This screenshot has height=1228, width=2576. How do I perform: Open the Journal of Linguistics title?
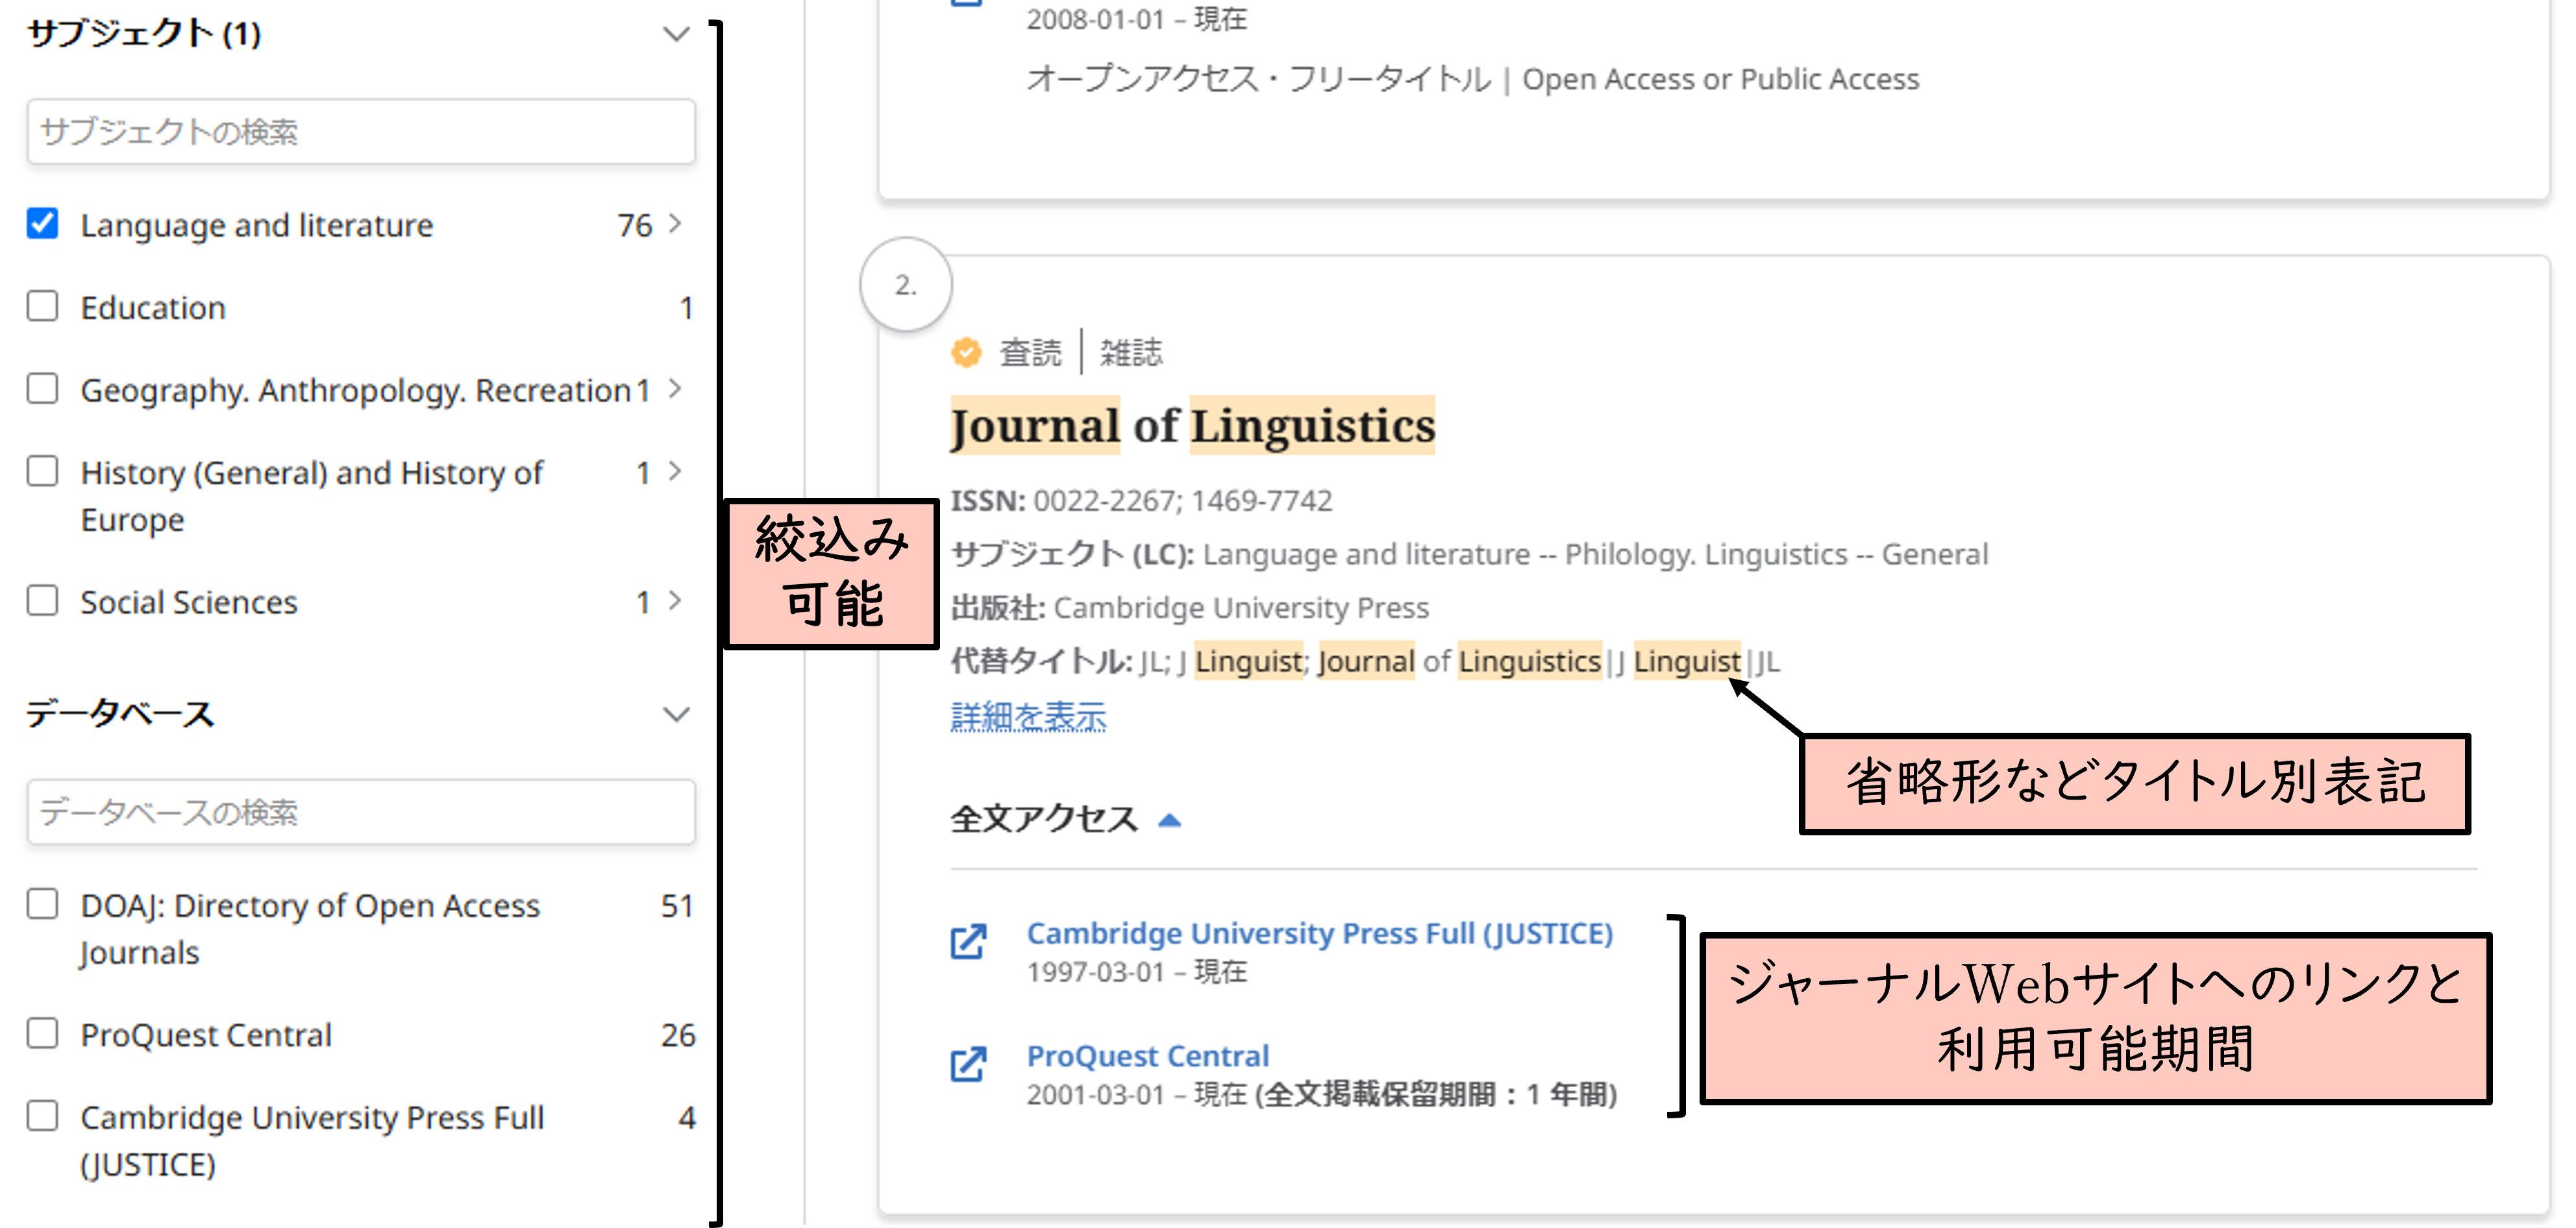(1192, 425)
